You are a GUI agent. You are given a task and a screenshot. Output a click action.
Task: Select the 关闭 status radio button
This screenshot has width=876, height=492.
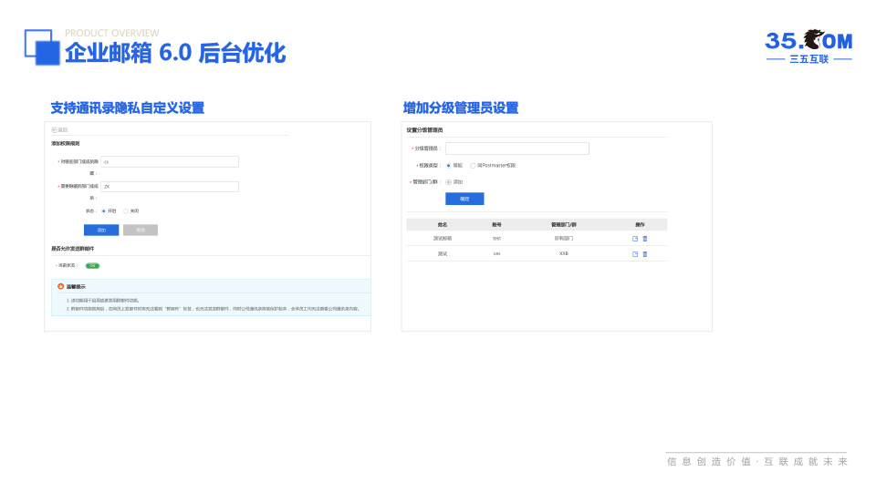pos(126,210)
